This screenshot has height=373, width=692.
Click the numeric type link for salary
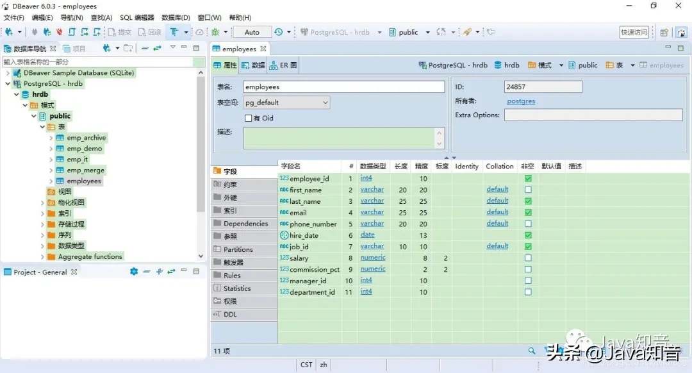pos(372,258)
